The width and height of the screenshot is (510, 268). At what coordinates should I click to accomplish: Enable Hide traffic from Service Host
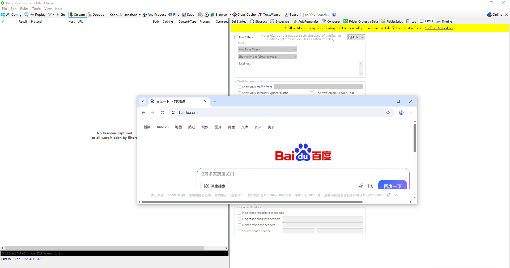coord(312,93)
